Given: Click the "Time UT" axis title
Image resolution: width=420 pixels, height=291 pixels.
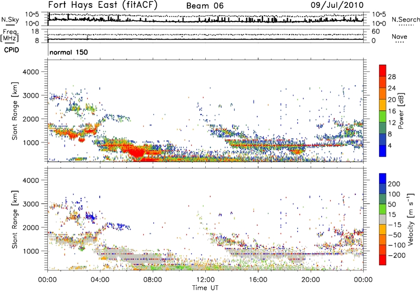Looking at the screenshot, I should point(205,288).
